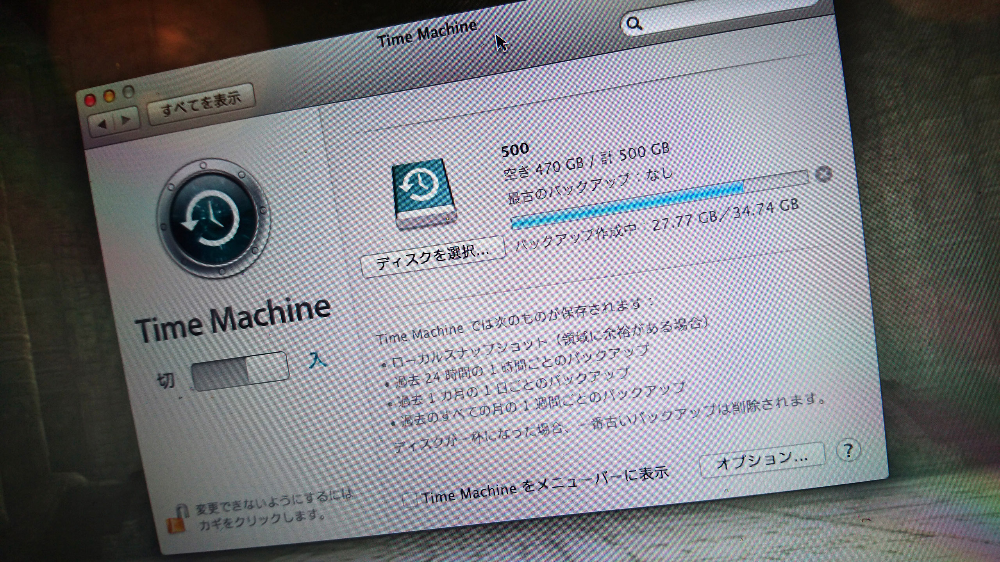Click the red close window button
The width and height of the screenshot is (1000, 562).
[x=90, y=100]
